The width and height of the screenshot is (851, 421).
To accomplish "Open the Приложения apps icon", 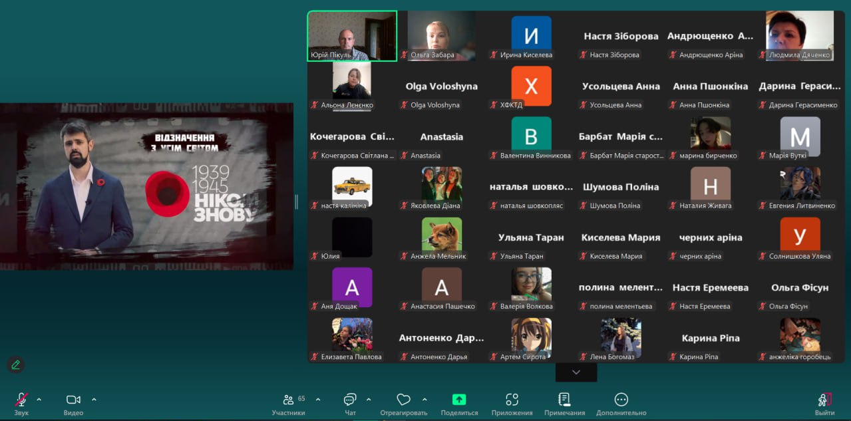I will tap(512, 400).
